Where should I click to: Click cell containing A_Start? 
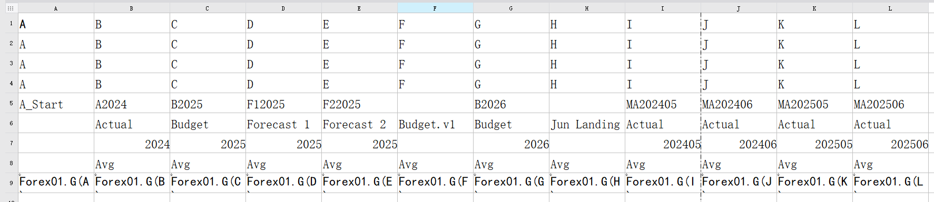(x=56, y=104)
